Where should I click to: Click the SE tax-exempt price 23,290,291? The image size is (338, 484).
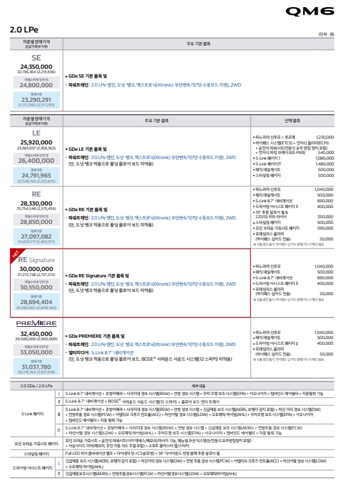36,100
